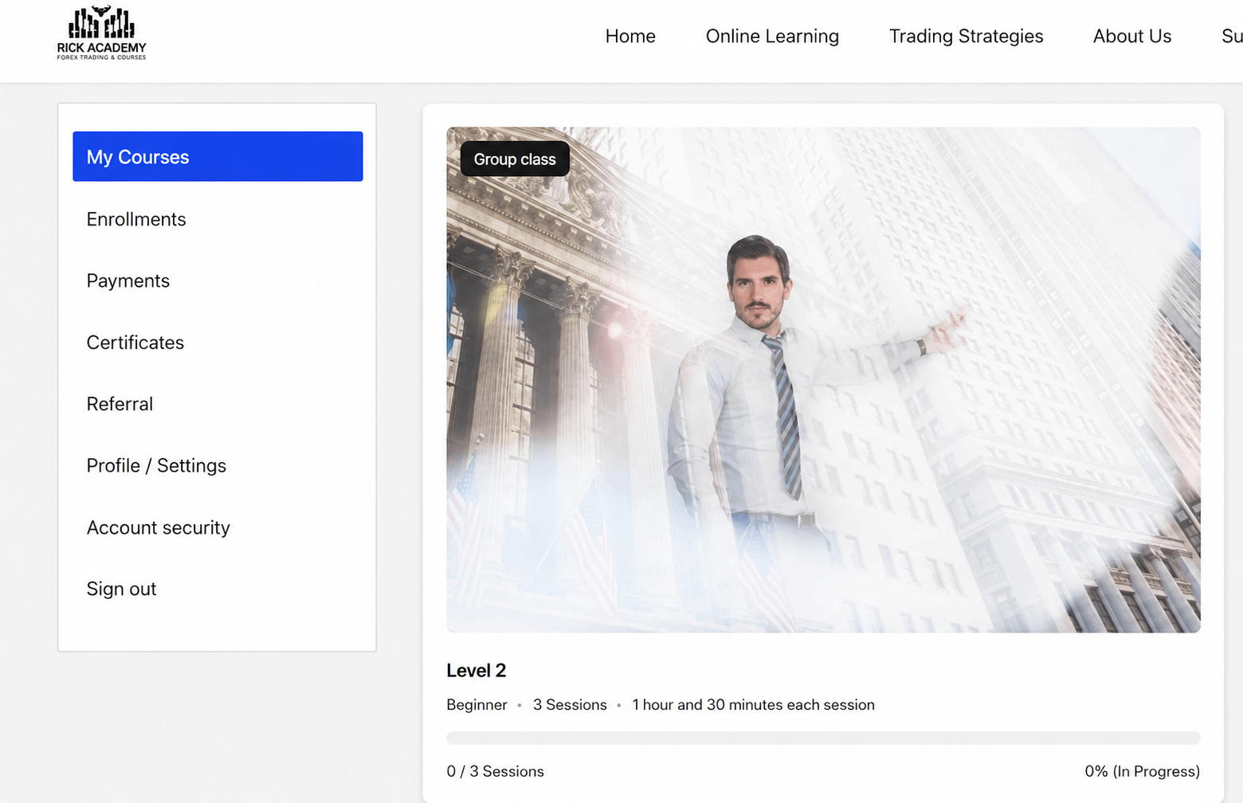Open Profile / Settings page
The height and width of the screenshot is (803, 1243).
156,465
